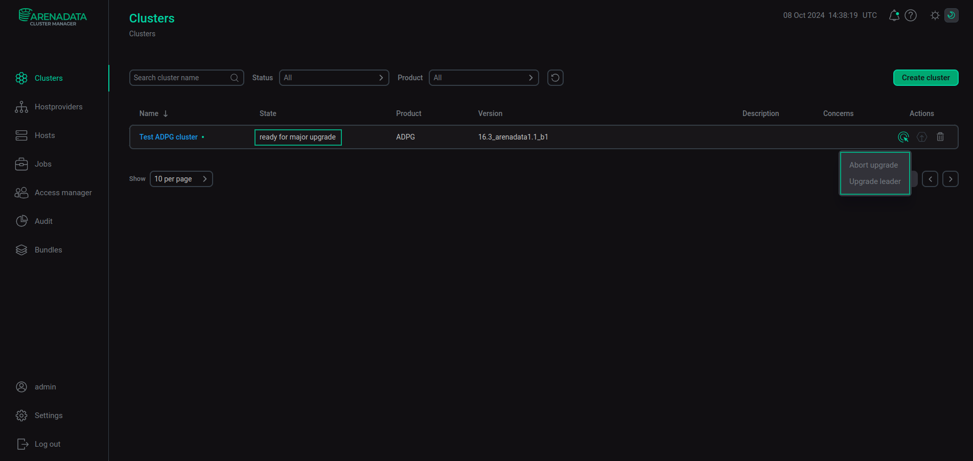Delete Test ADPG cluster via trash icon
This screenshot has width=973, height=461.
[940, 137]
